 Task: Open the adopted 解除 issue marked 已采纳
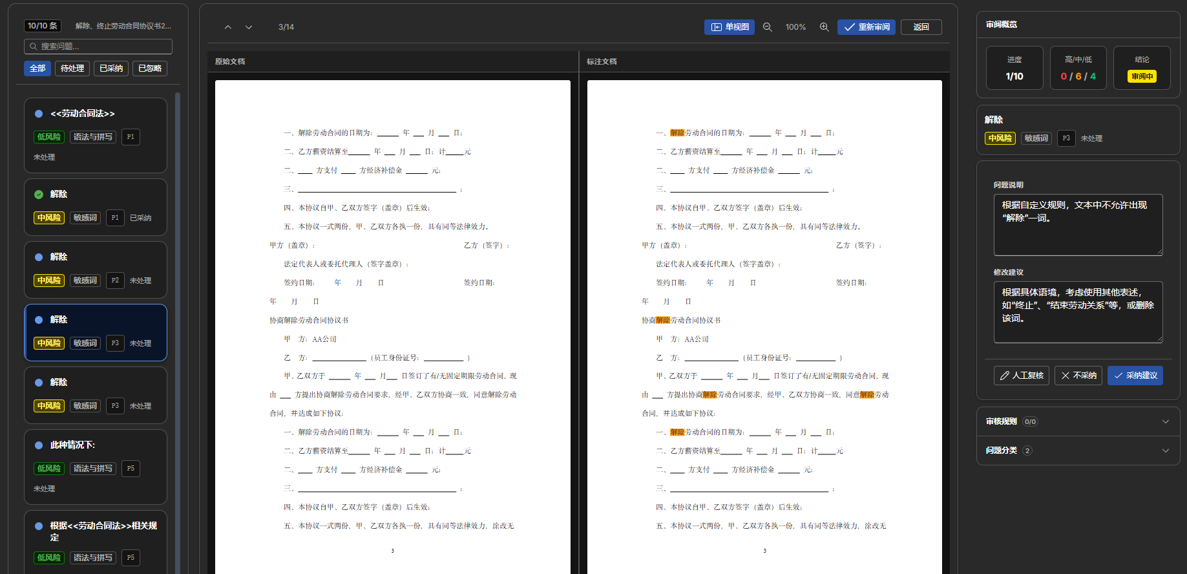(x=96, y=207)
